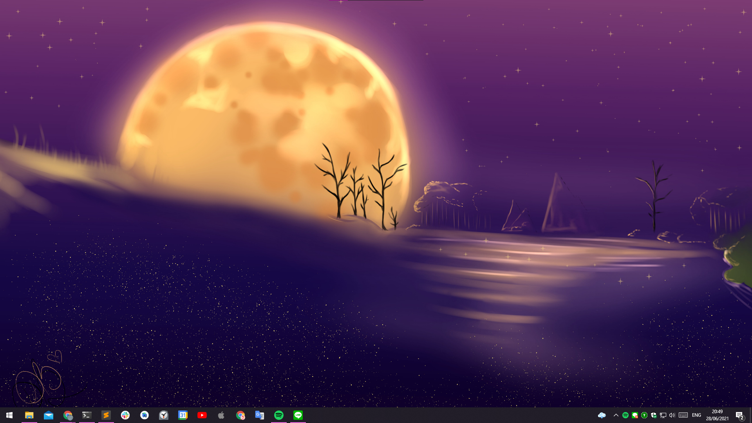Screen dimensions: 752x423
Task: Launch the Mail app from the taskbar
Action: 49,415
